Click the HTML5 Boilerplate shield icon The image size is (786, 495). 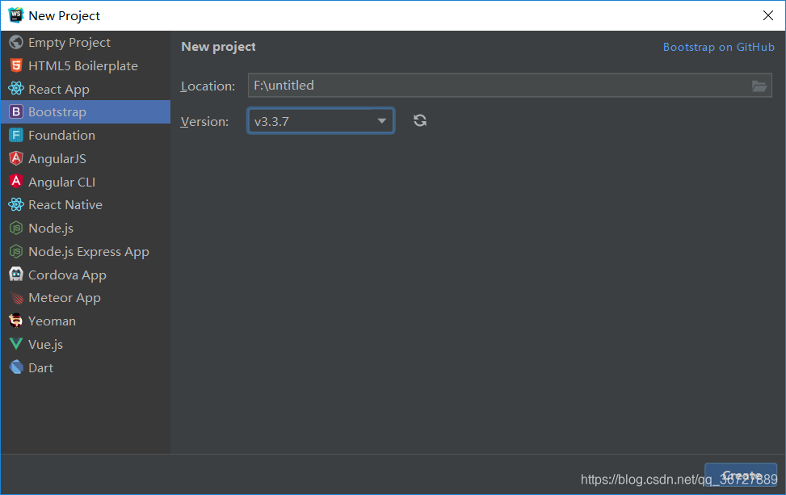coord(16,65)
